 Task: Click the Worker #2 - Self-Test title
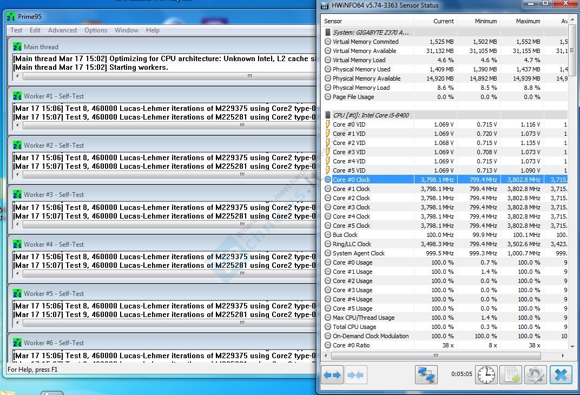tap(54, 146)
